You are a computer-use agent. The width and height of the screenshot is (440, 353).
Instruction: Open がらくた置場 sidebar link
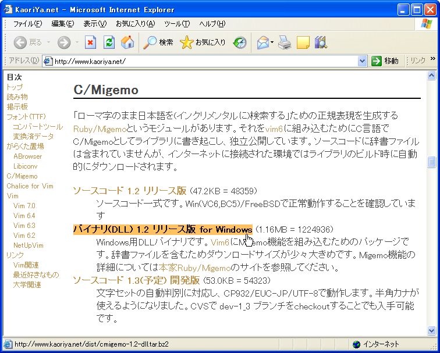(x=25, y=147)
